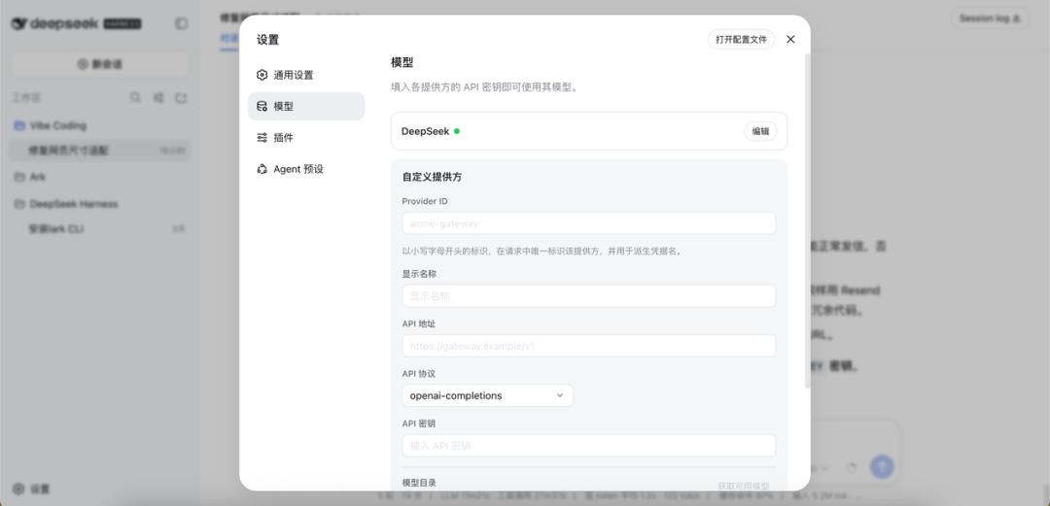Click the circular icon beside send button

pos(852,467)
